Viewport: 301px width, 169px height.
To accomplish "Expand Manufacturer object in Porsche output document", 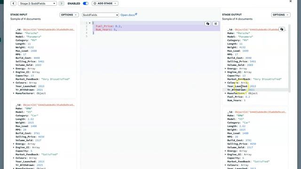I will pyautogui.click(x=225, y=93).
